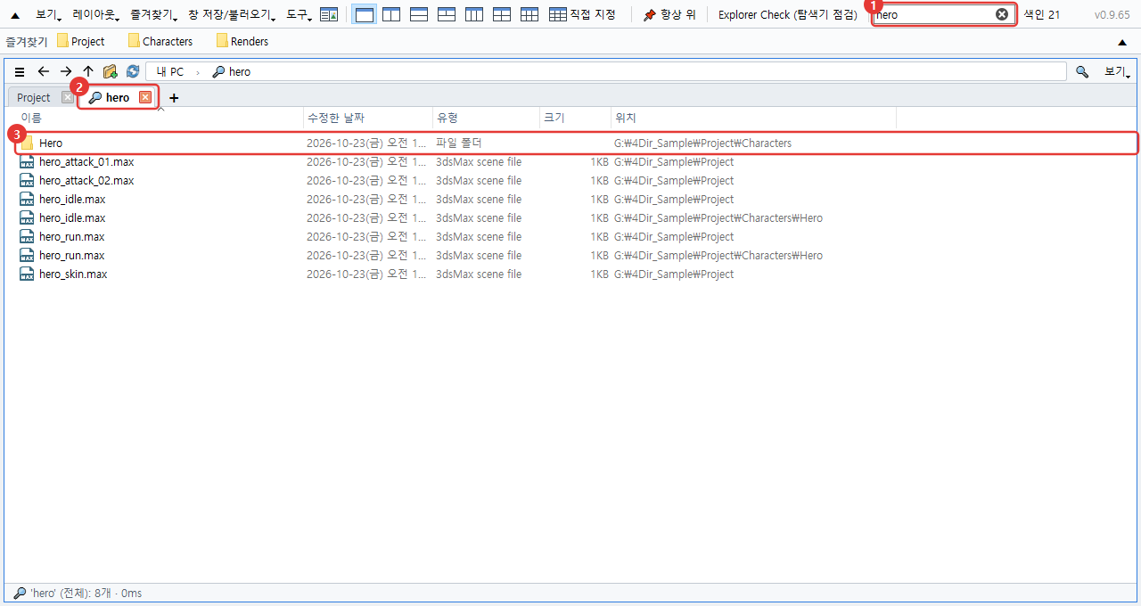Go back with the left arrow

coord(43,71)
